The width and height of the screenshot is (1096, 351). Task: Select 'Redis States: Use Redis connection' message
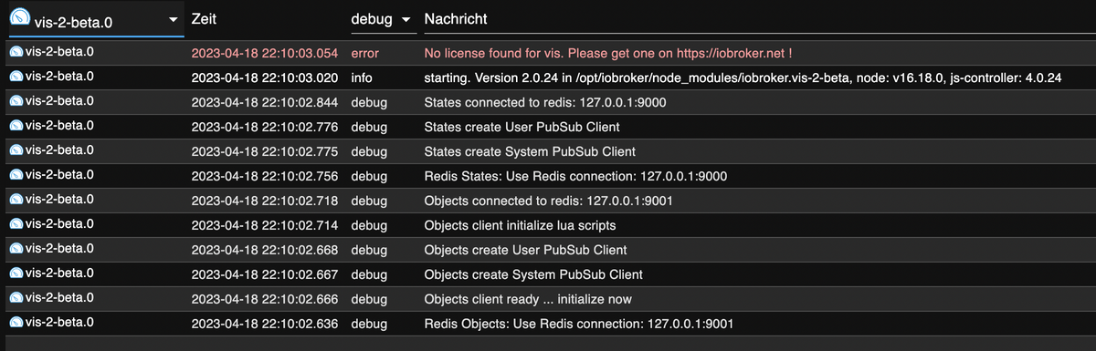pyautogui.click(x=576, y=176)
